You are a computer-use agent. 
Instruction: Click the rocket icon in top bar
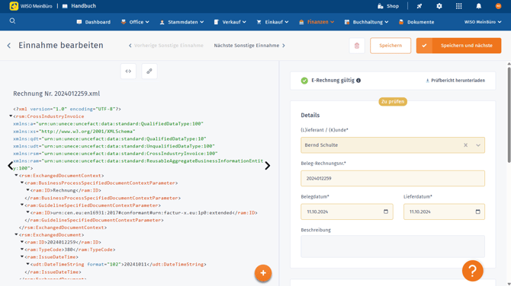419,6
